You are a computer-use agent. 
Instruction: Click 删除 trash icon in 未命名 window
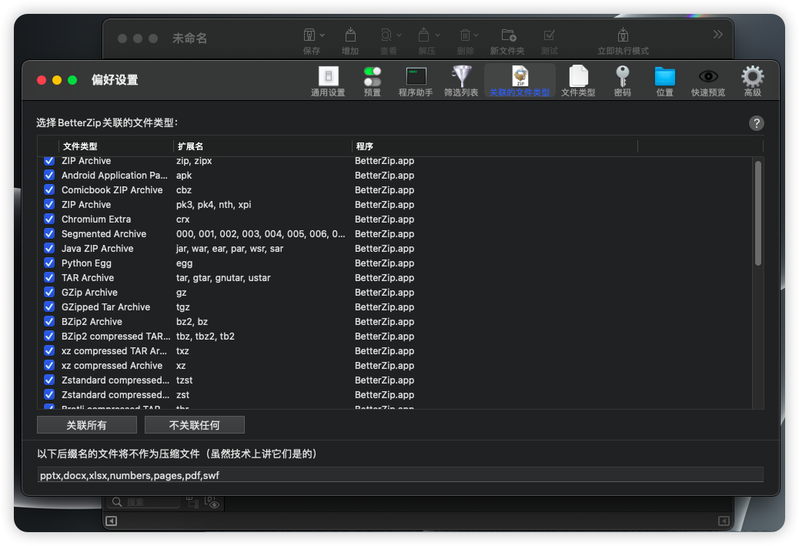pos(465,35)
